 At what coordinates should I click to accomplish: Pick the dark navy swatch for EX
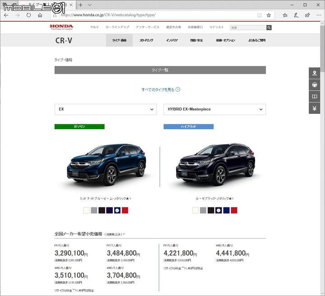(109, 210)
